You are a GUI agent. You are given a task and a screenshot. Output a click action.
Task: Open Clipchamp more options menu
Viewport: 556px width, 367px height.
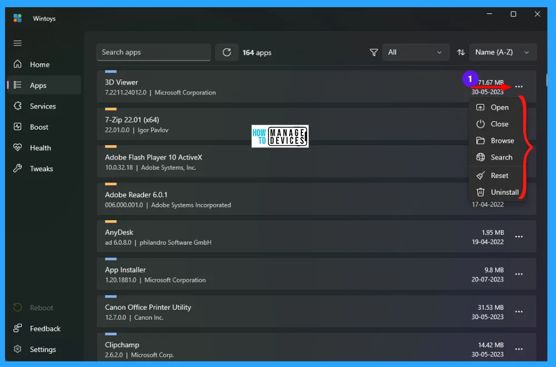click(x=519, y=349)
